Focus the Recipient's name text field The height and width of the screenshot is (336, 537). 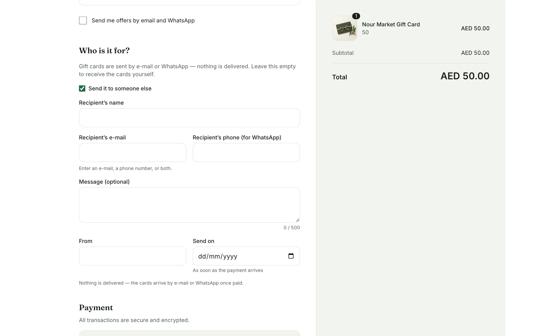[x=190, y=118]
